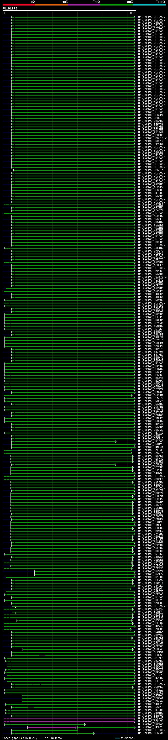The height and width of the screenshot is (740, 168).
Task: Select hit label UniRef100_Q8UUR1
Action: pyautogui.click(x=151, y=153)
